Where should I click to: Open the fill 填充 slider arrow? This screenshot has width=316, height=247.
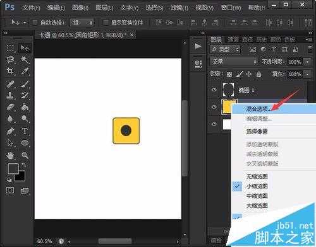308,74
